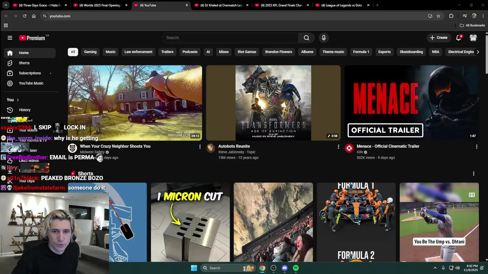
Task: Open When Your Crazy Neighbor Shoots You title
Action: (x=115, y=146)
